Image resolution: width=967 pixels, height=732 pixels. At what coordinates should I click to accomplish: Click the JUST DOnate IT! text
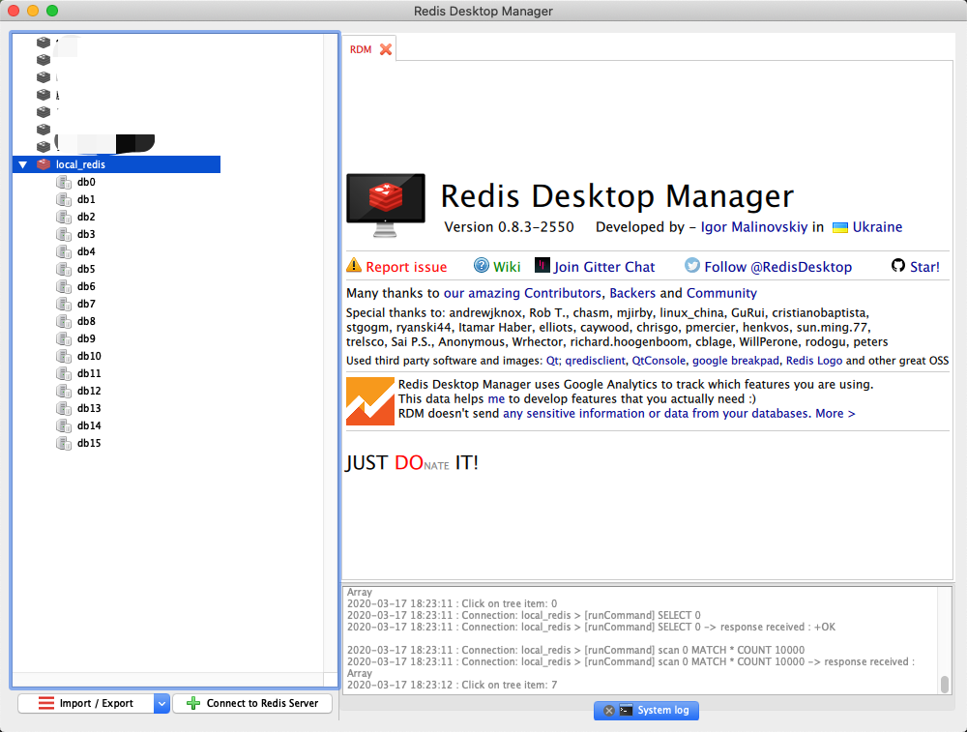click(411, 462)
